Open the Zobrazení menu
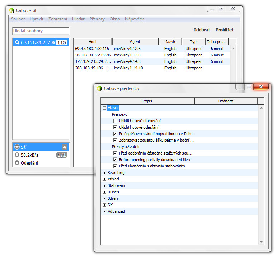This screenshot has height=257, width=277. coord(58,19)
